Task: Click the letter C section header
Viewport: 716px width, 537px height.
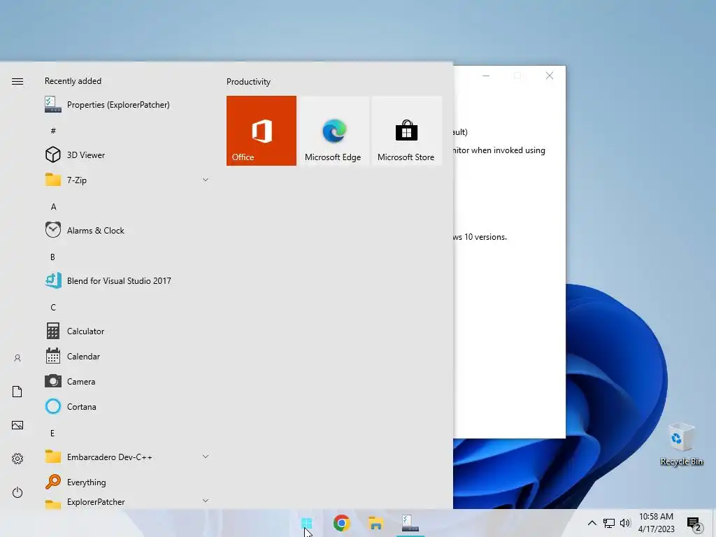Action: point(53,308)
